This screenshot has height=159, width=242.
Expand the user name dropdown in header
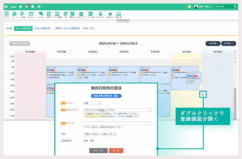click(x=205, y=7)
